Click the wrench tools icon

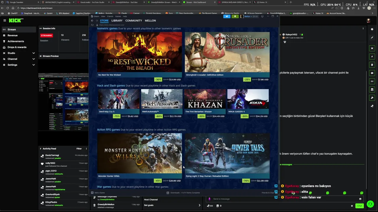coord(372,98)
